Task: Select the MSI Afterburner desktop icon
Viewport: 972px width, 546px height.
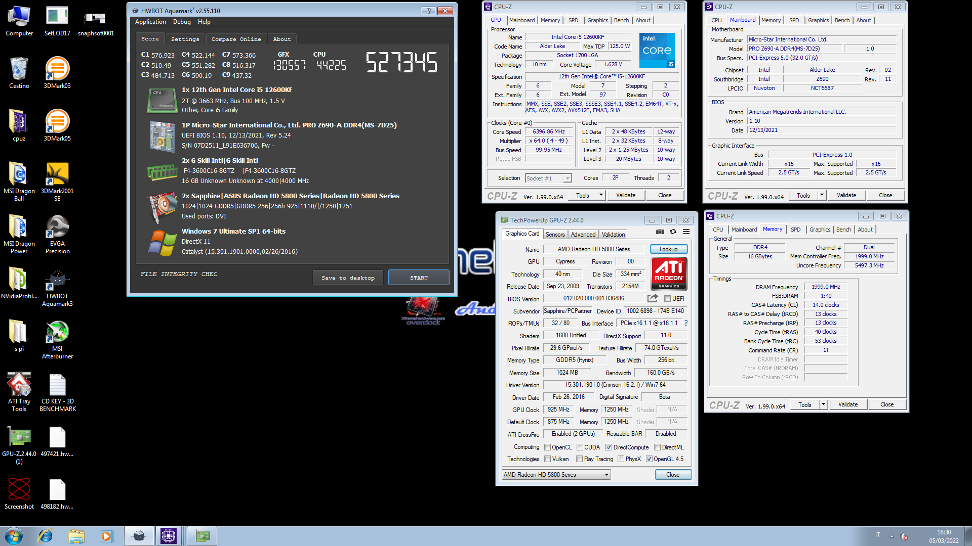Action: click(x=57, y=340)
